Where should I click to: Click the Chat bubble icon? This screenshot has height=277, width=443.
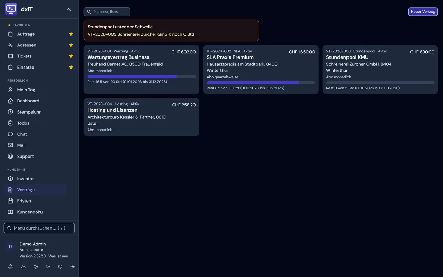[x=10, y=134]
